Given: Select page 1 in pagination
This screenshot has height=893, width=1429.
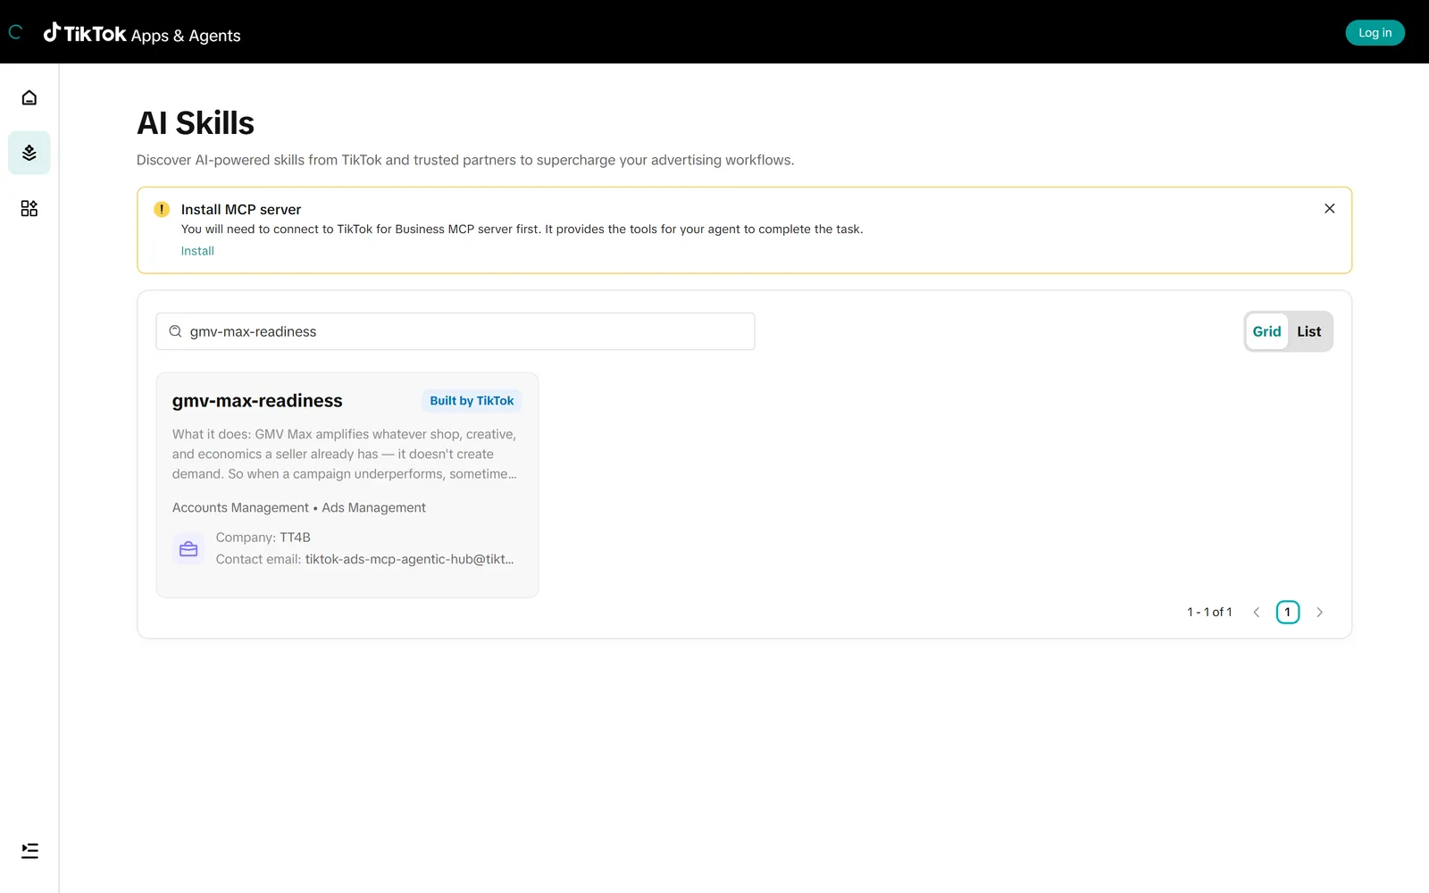Looking at the screenshot, I should [x=1288, y=612].
